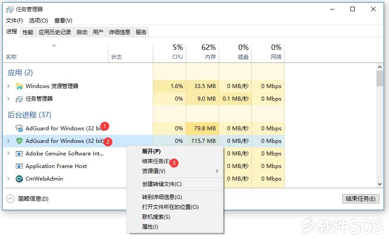Switch to the 服务 tab
Screen dimensions: 389x239
click(141, 32)
